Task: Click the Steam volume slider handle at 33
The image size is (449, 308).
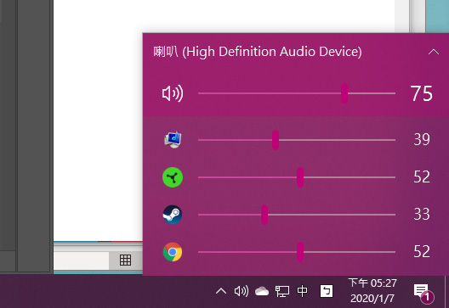Action: (264, 215)
